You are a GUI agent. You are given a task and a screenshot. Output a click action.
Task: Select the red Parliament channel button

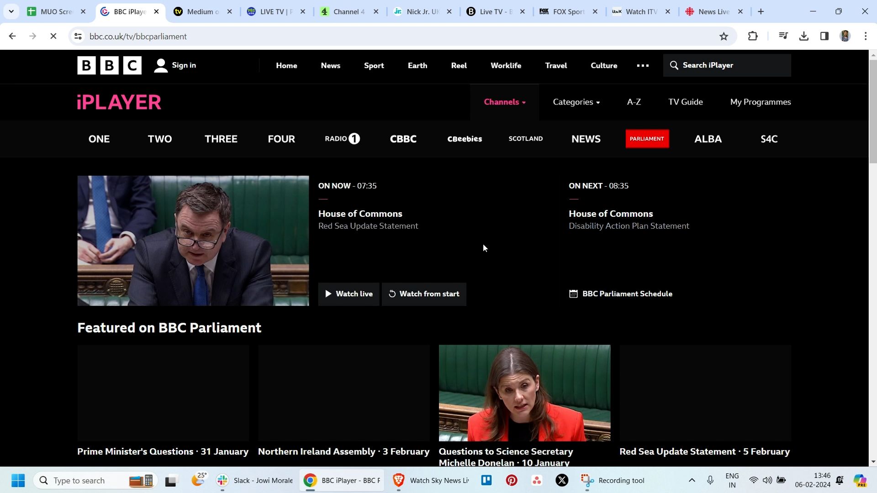tap(647, 139)
